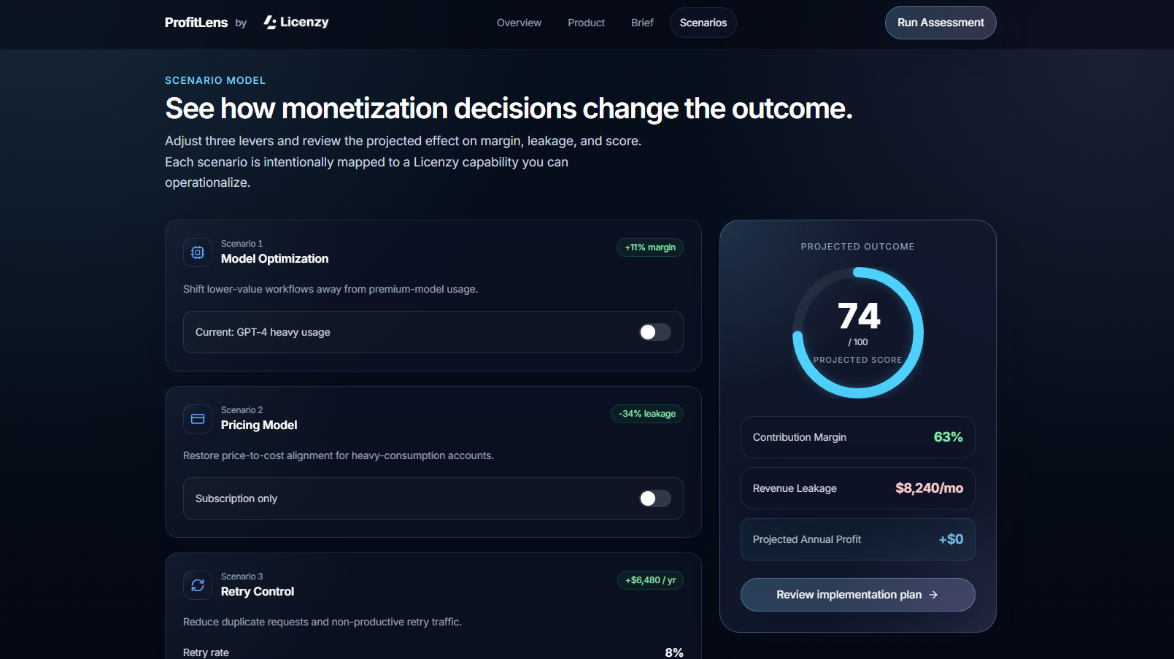The width and height of the screenshot is (1174, 659).
Task: Click Review implementation plan button
Action: pos(857,595)
